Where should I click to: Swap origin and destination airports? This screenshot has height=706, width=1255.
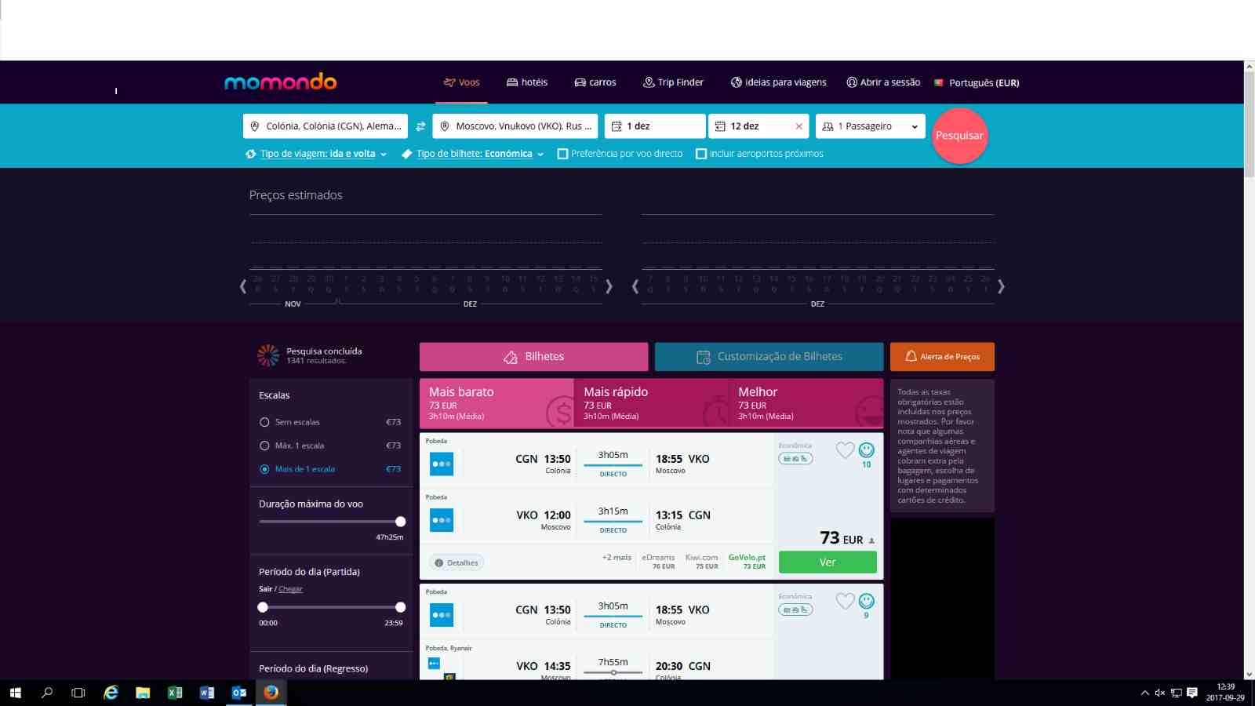pos(420,126)
